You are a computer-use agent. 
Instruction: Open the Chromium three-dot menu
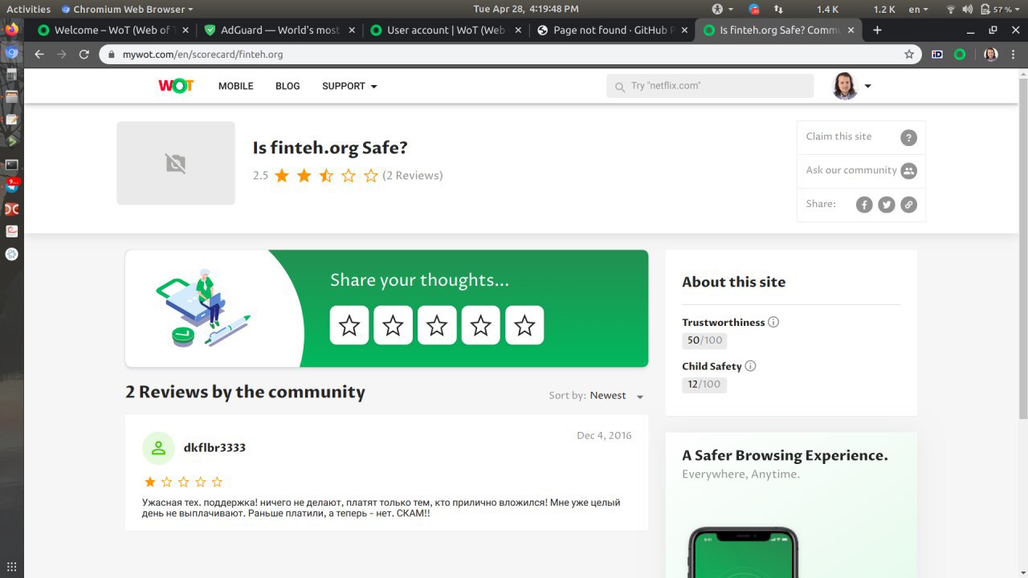pos(1014,55)
